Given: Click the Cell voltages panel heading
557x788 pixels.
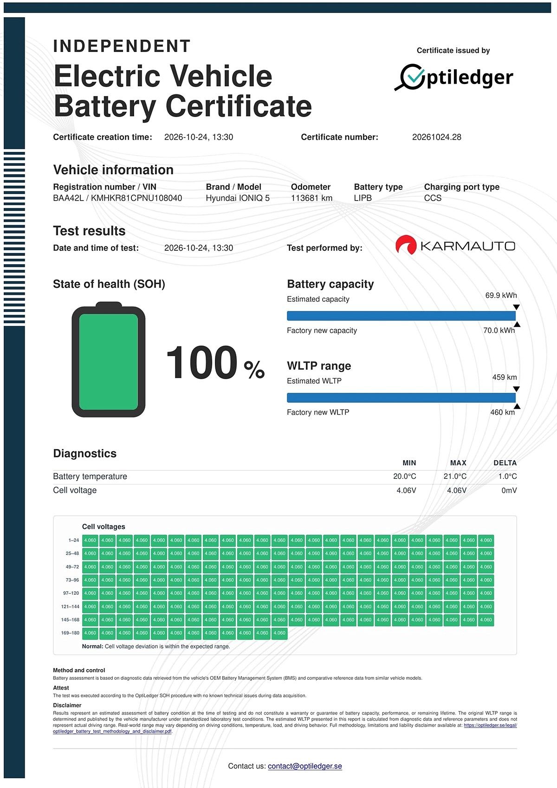Looking at the screenshot, I should coord(104,527).
